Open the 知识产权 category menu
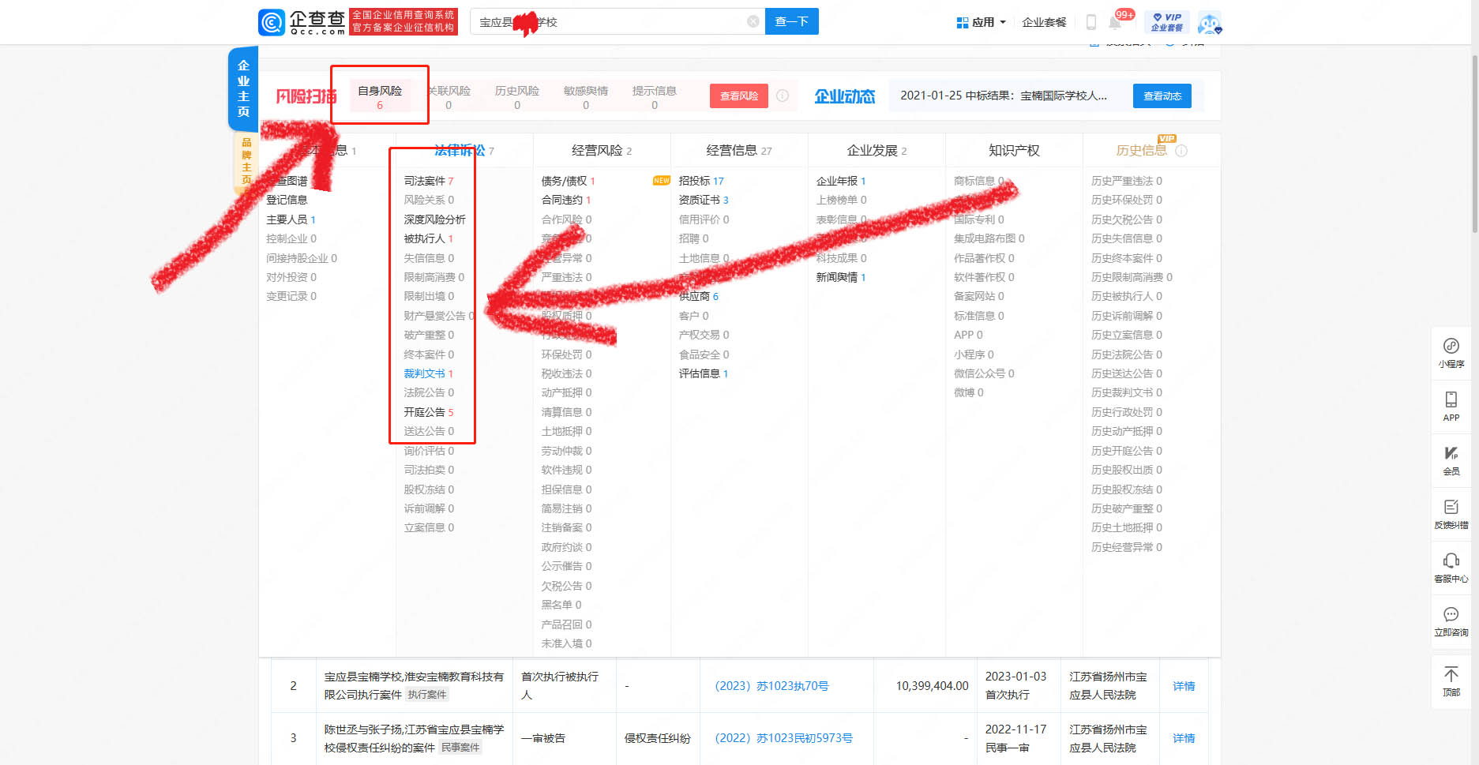 [x=1014, y=150]
